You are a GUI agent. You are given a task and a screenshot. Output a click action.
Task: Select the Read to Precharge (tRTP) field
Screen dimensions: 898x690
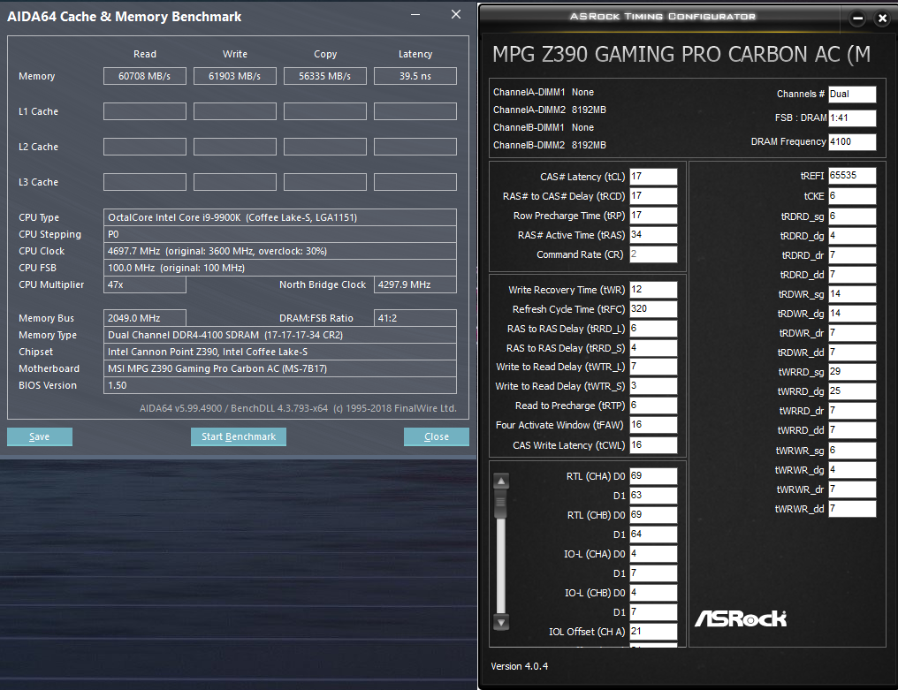click(653, 406)
